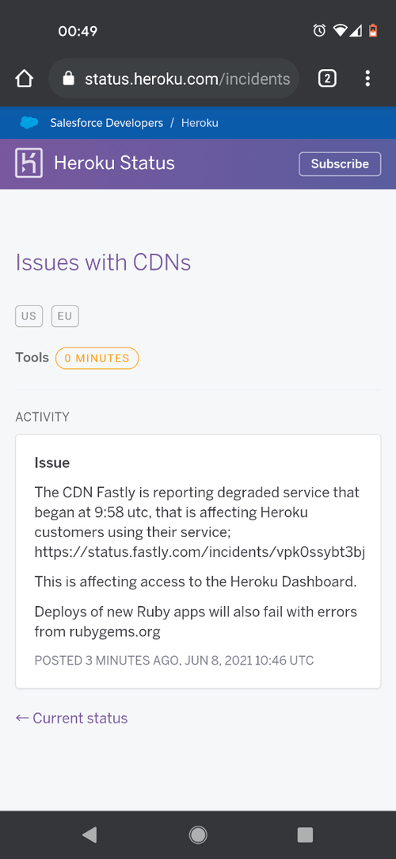Image resolution: width=396 pixels, height=859 pixels.
Task: Select the EU region tag
Action: click(65, 316)
